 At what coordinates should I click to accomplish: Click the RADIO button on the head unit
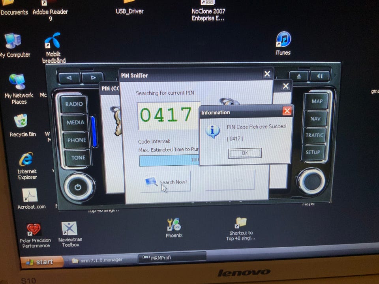[x=74, y=104]
